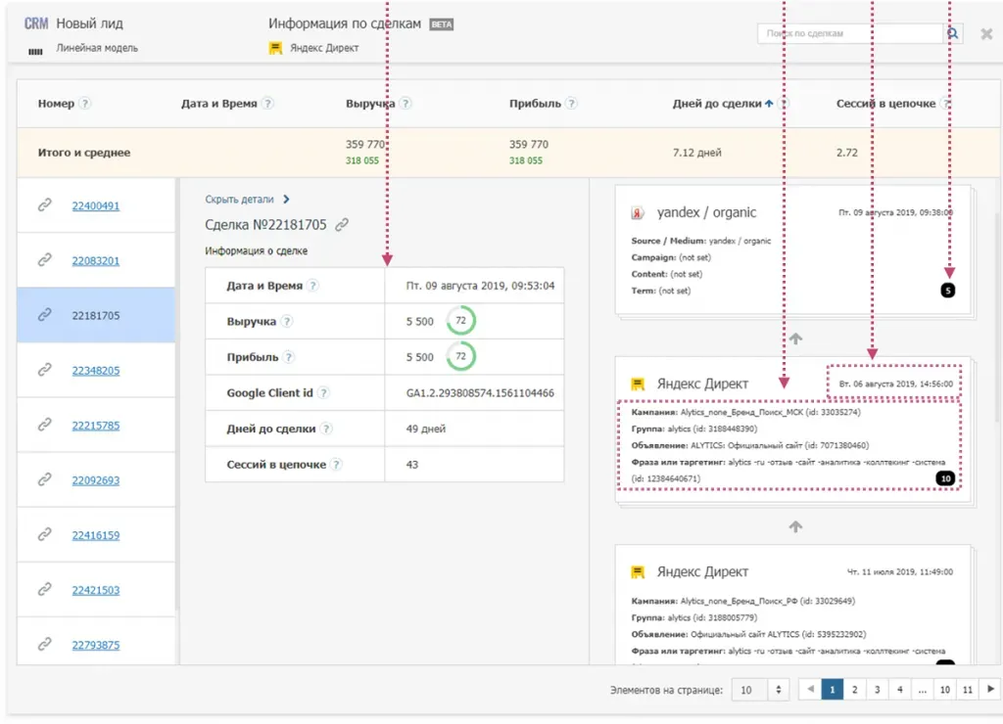Click the link icon beside deal 22421503

pos(44,590)
